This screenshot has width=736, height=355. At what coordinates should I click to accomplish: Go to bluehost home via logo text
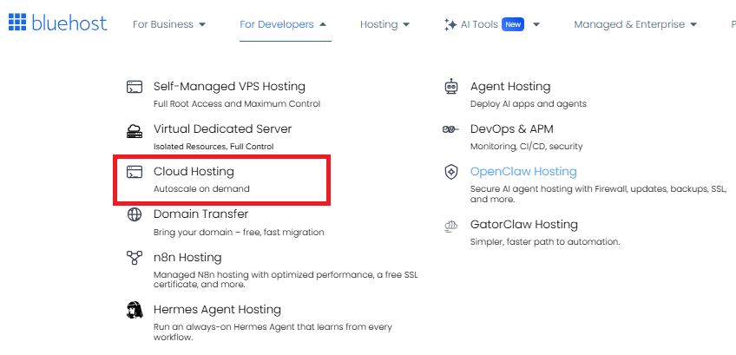[x=69, y=23]
